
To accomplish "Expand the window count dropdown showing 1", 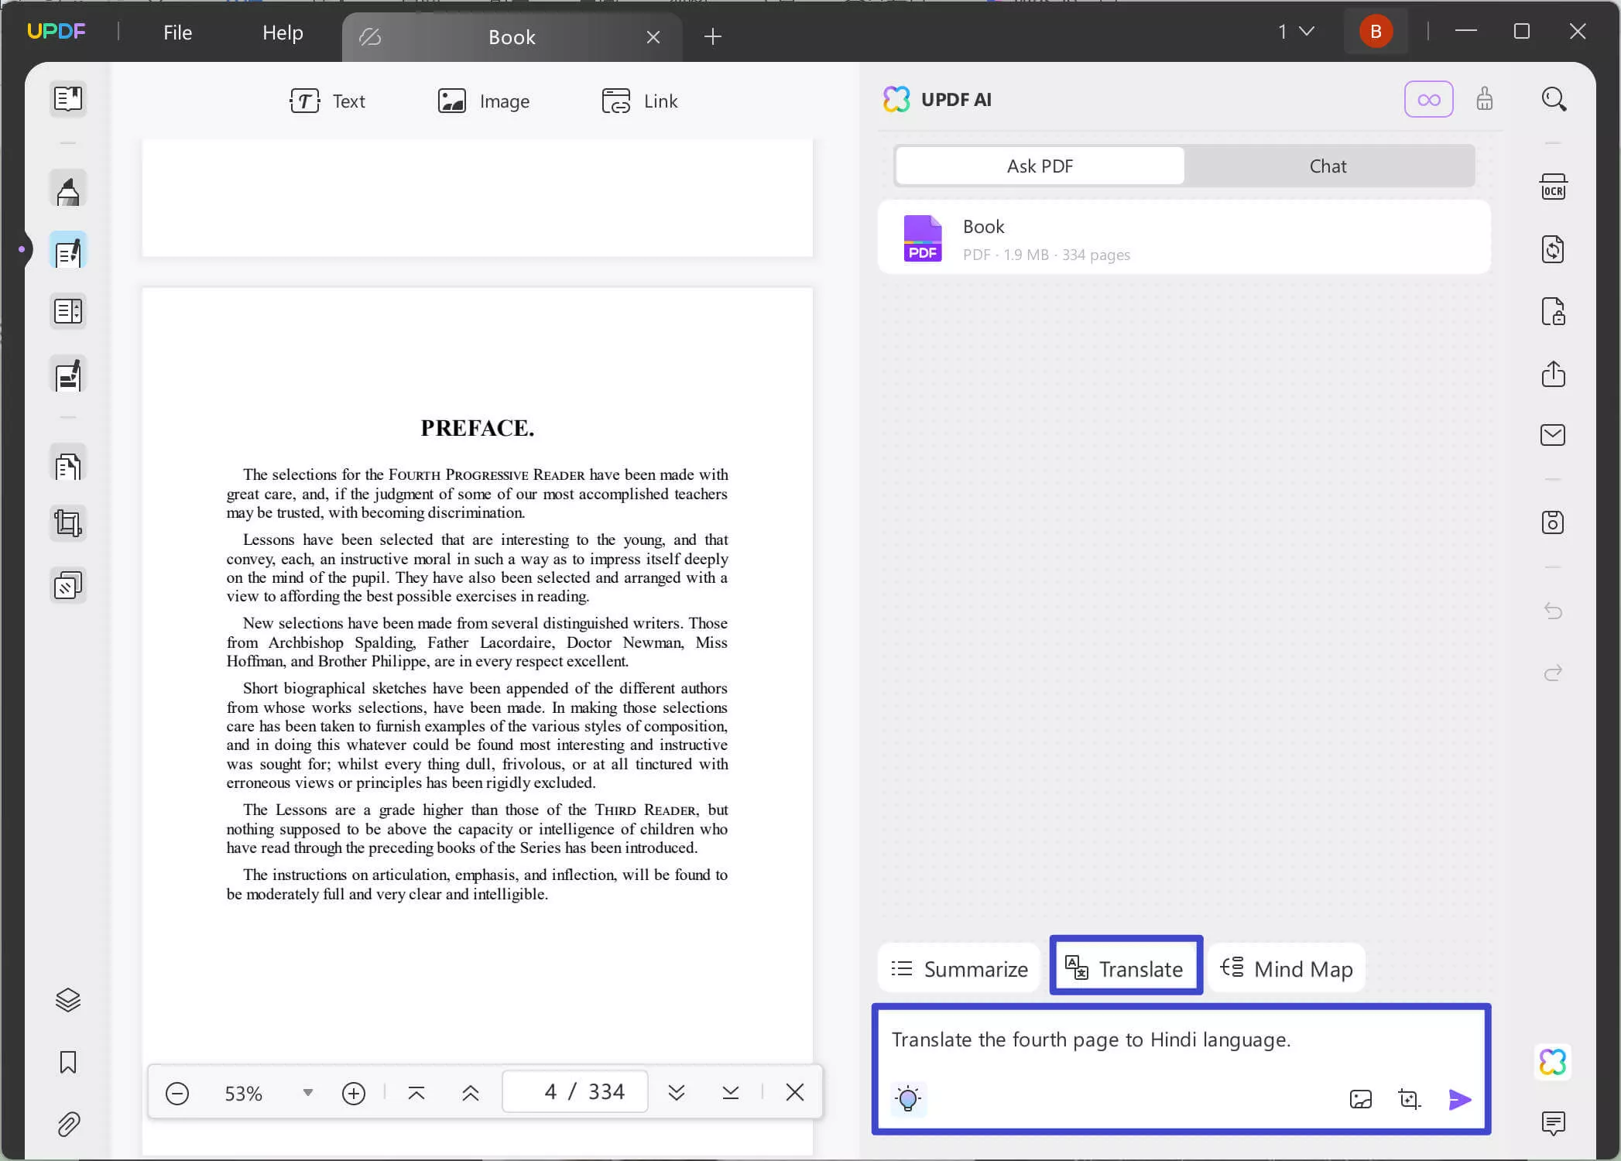I will coord(1297,31).
